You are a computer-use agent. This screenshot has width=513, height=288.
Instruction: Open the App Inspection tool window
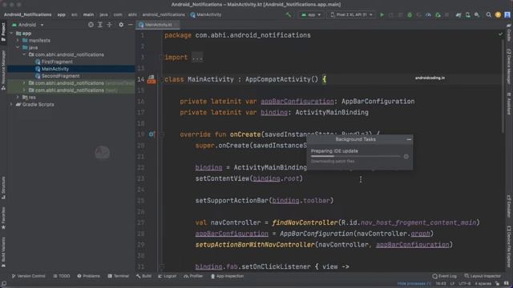(x=228, y=276)
